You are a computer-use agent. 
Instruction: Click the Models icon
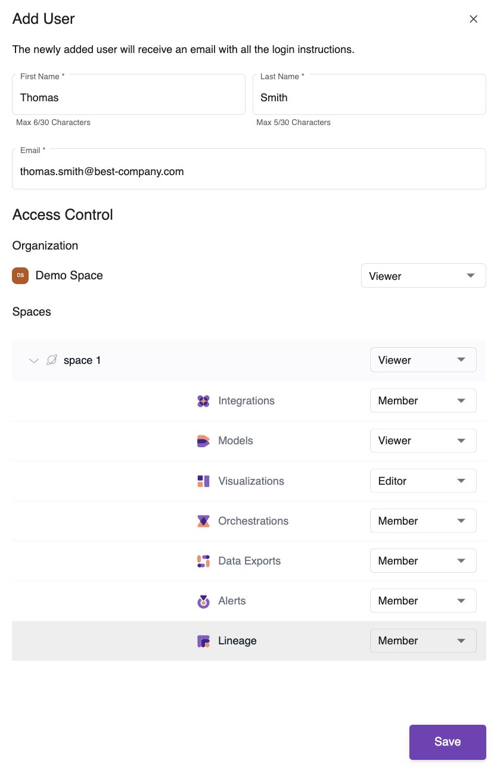203,441
